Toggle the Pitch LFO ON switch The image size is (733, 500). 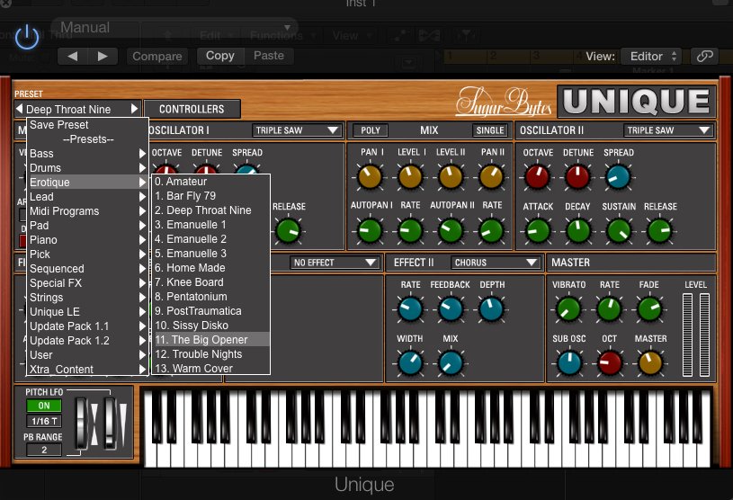pyautogui.click(x=43, y=406)
